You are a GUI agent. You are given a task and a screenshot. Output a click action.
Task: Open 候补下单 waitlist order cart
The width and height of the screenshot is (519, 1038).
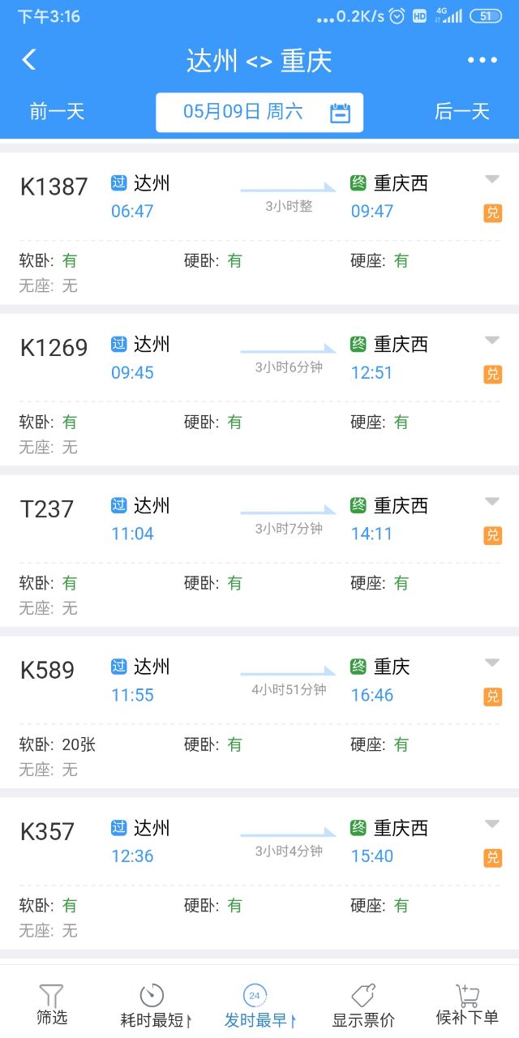click(467, 1006)
